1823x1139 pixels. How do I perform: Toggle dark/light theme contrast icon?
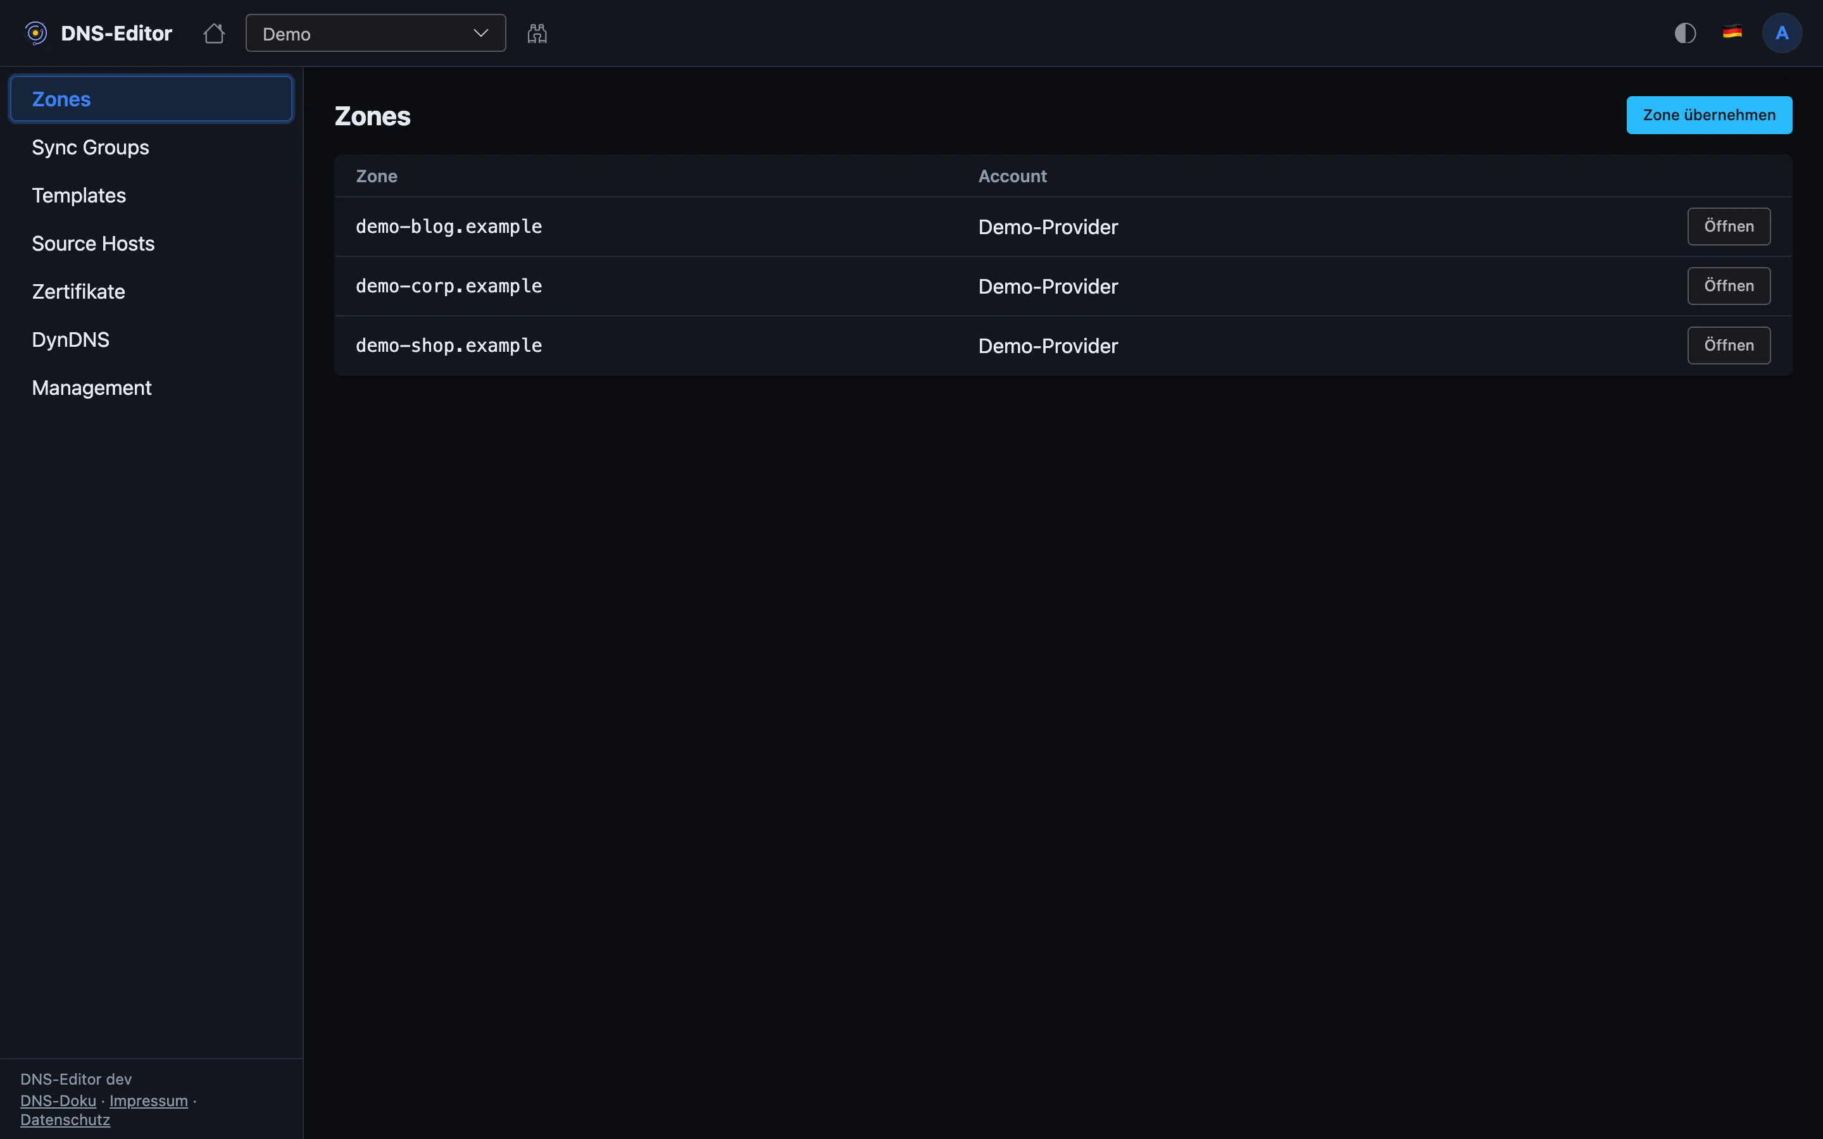point(1685,33)
